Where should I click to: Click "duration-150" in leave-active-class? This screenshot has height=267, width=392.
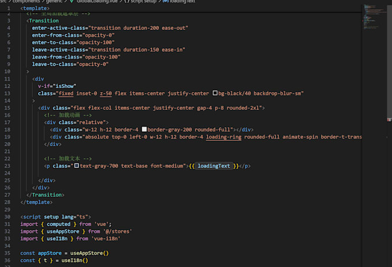(141, 49)
